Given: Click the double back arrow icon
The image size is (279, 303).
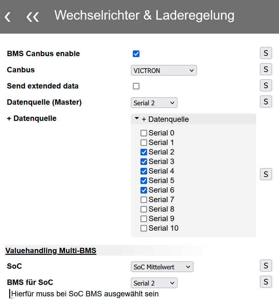Looking at the screenshot, I should [x=32, y=17].
